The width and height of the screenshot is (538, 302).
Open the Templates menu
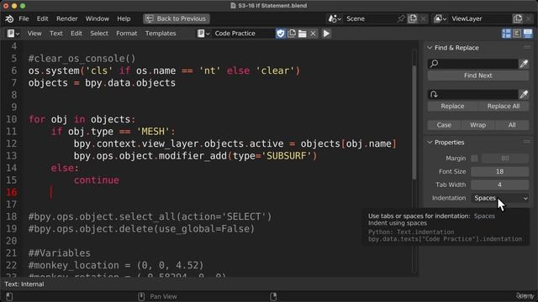(x=161, y=34)
